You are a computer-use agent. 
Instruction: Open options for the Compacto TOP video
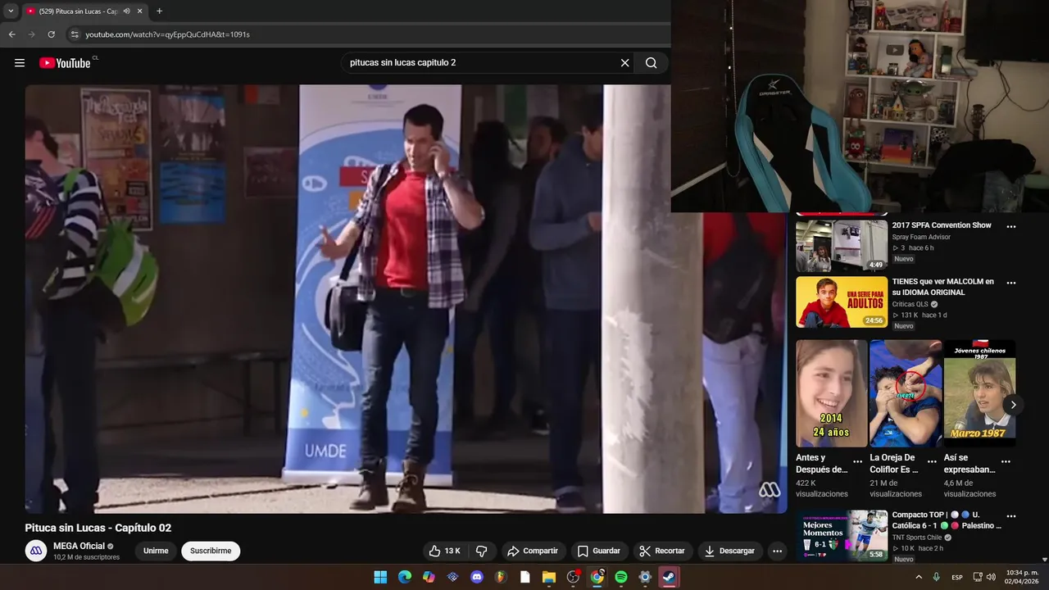tap(1010, 517)
